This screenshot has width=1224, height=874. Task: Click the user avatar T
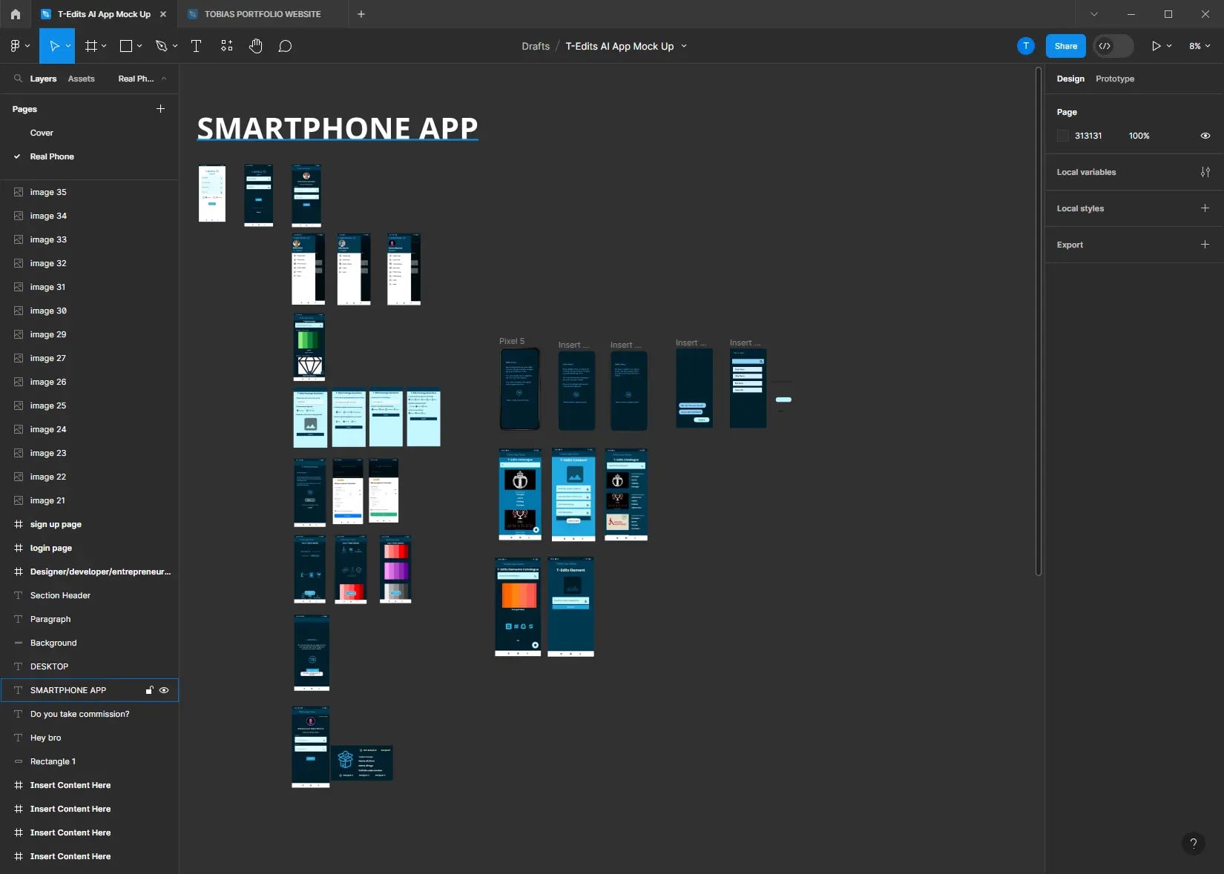coord(1026,46)
